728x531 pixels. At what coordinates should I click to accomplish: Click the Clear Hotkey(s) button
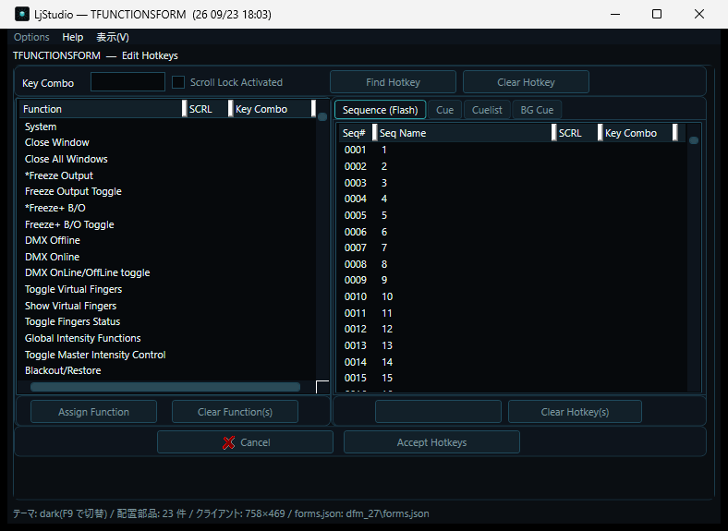(575, 412)
